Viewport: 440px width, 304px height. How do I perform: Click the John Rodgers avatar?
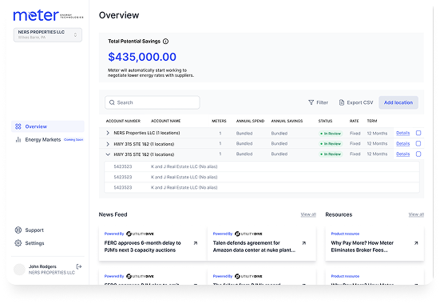(19, 269)
